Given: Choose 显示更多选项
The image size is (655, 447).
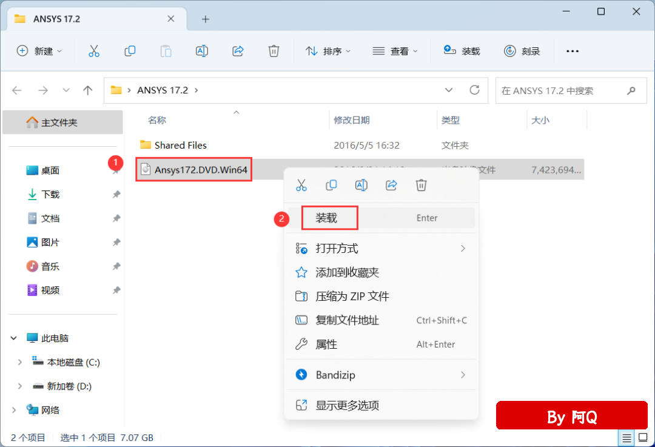Looking at the screenshot, I should [381, 405].
